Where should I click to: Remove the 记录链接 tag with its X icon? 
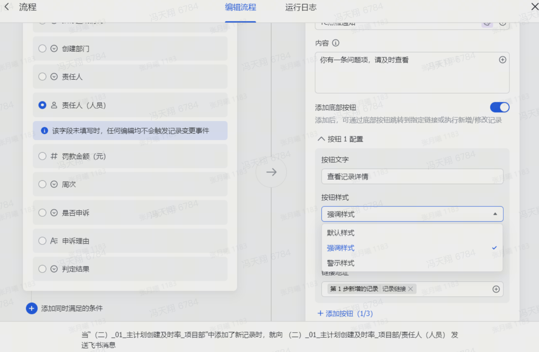coord(411,289)
